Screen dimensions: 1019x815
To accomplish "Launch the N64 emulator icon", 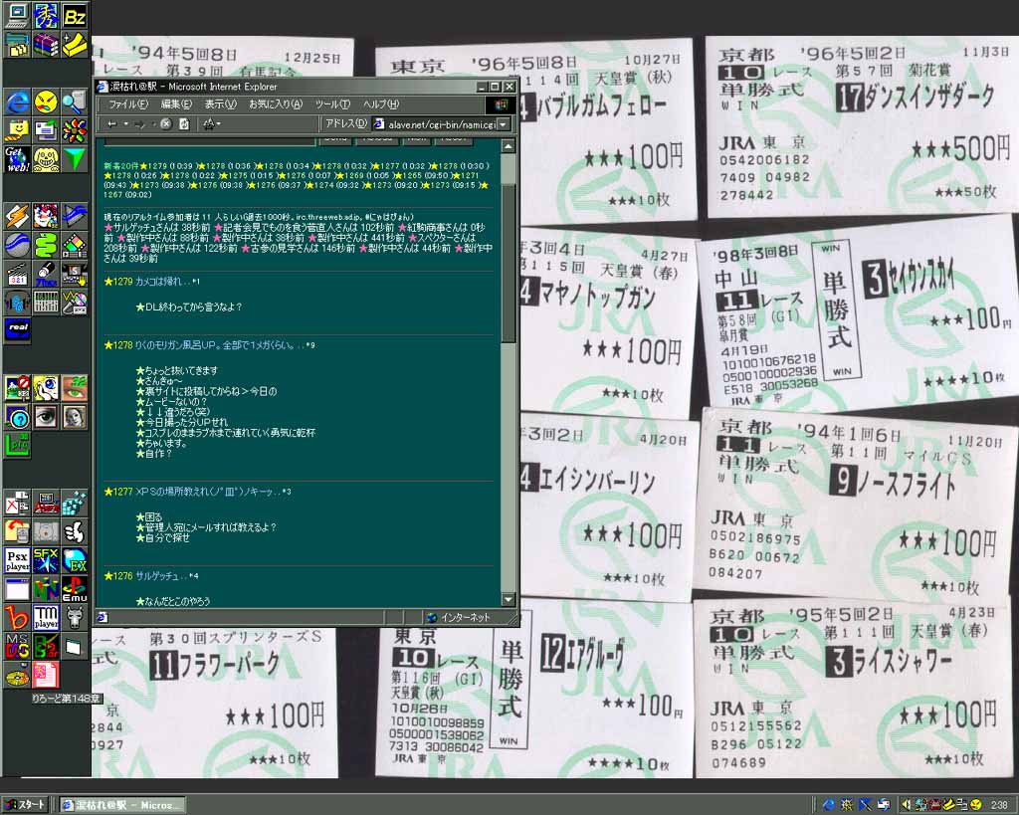I will 46,589.
